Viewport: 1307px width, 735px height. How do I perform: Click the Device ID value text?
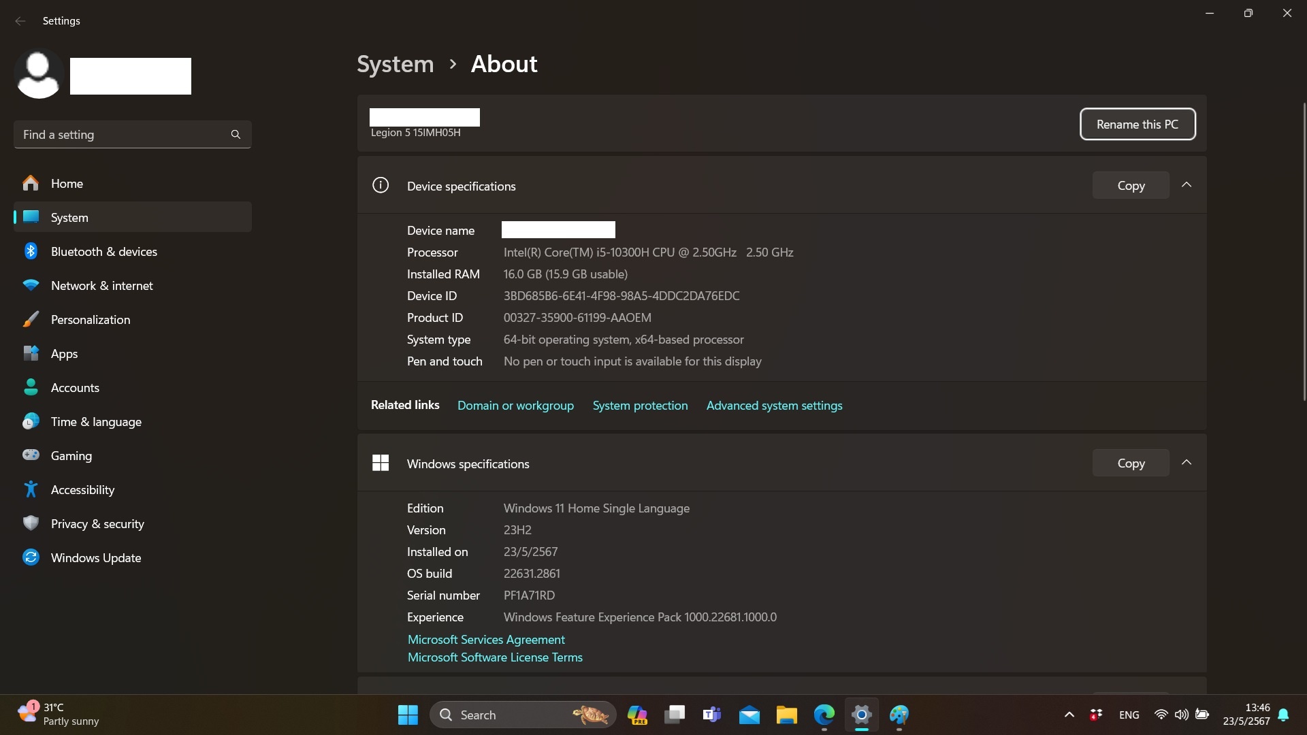coord(622,296)
